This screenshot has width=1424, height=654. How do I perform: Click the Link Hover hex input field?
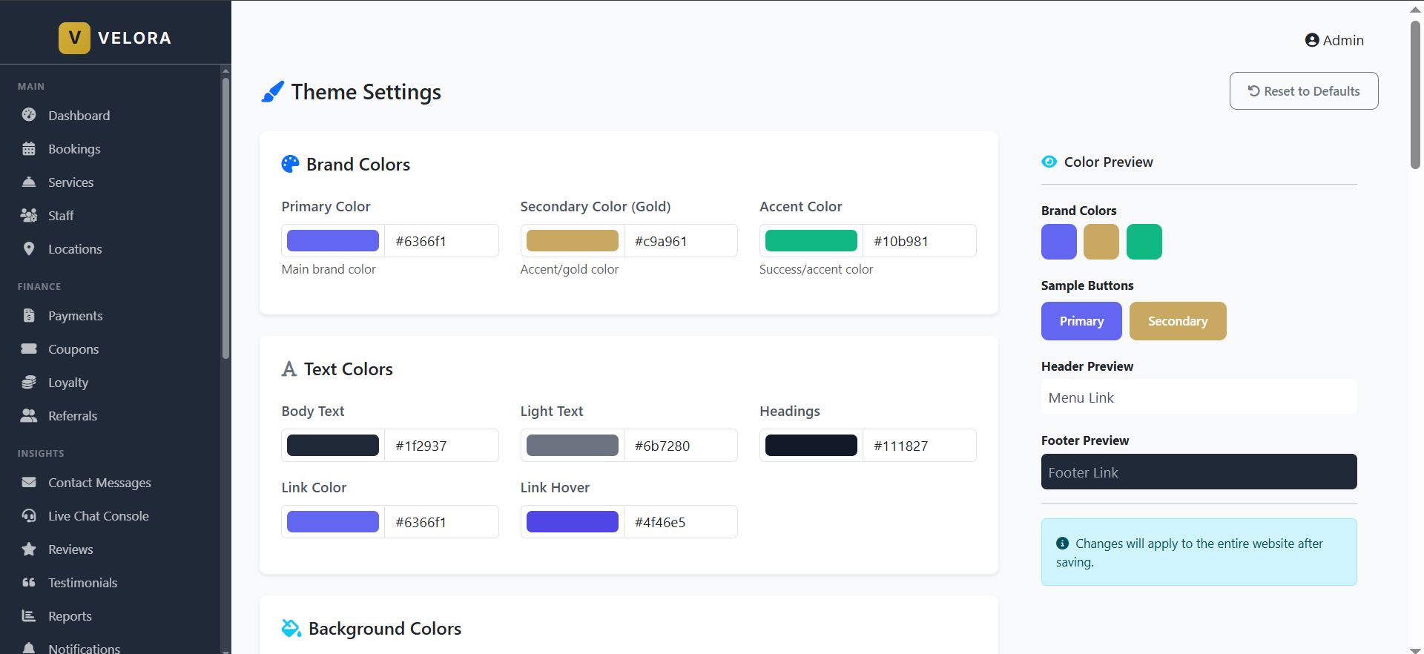pos(680,522)
